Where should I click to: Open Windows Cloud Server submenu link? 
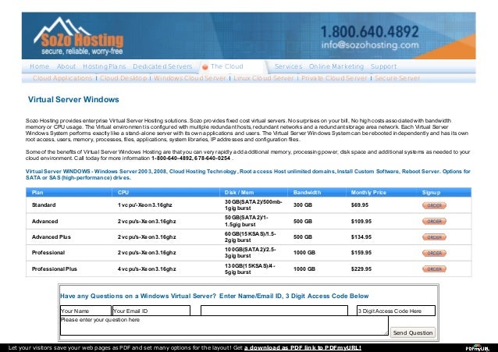coord(190,78)
